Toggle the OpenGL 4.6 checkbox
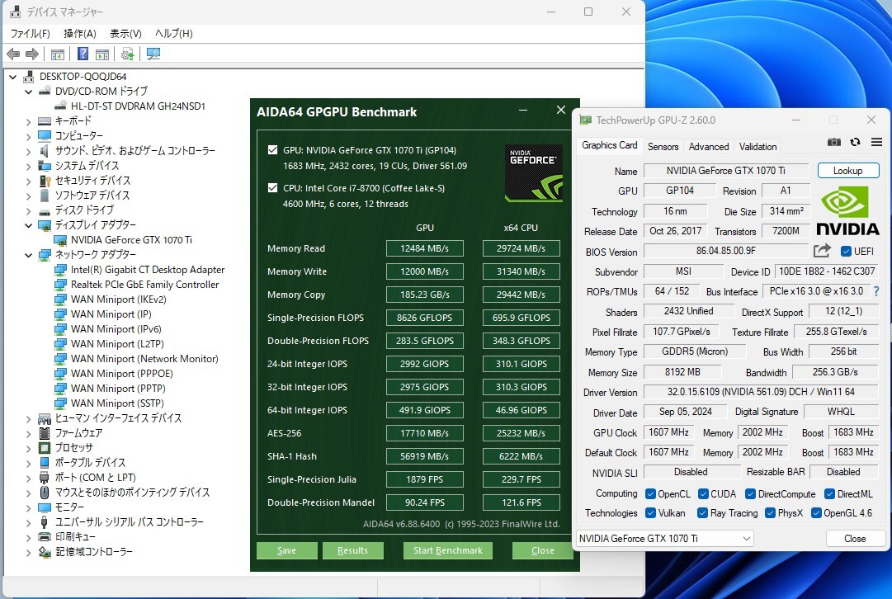892x599 pixels. tap(816, 513)
